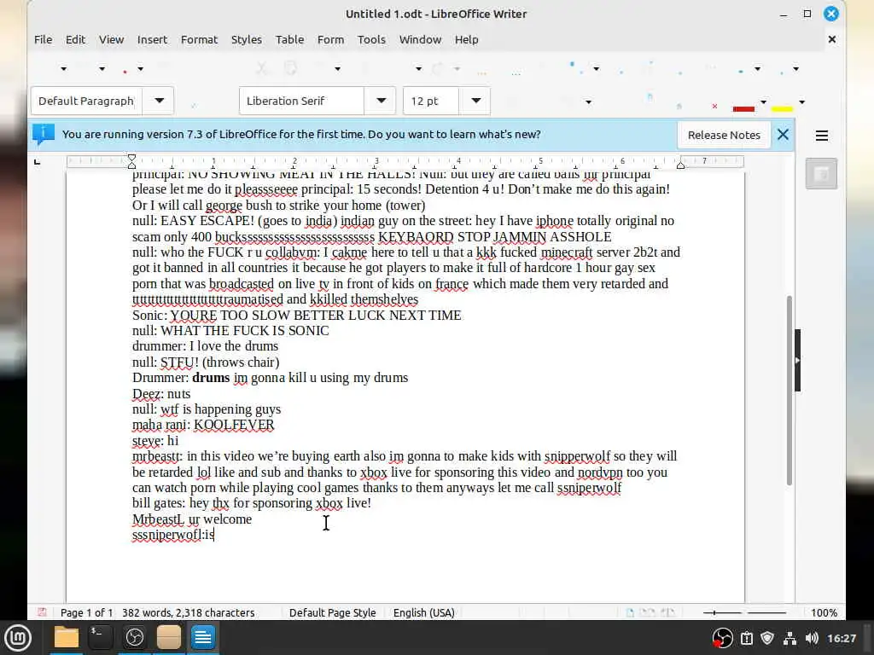This screenshot has width=874, height=655.
Task: Click the document modified status icon
Action: pos(42,612)
